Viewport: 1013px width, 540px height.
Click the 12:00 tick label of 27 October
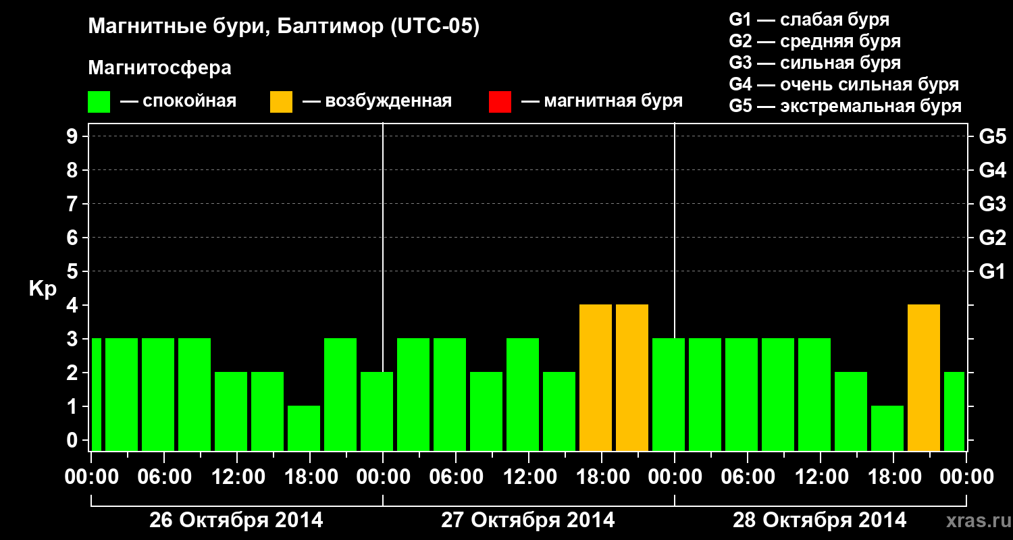[529, 477]
